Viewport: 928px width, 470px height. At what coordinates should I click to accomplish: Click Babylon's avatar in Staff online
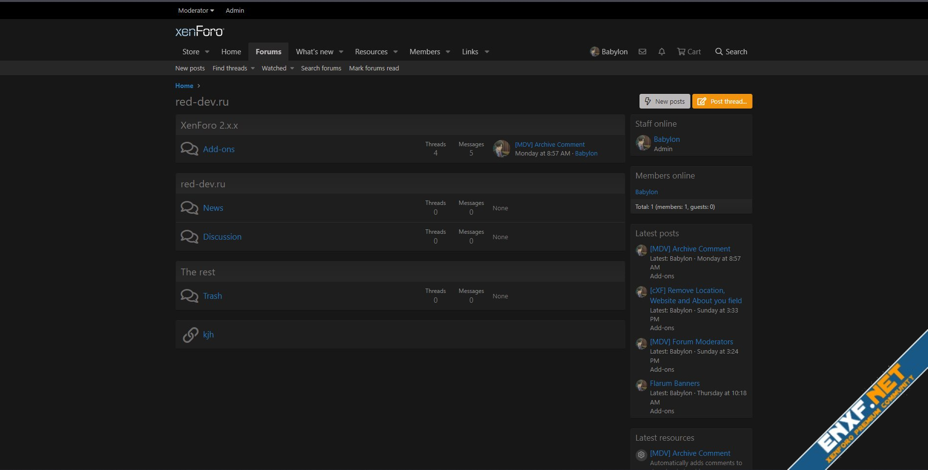643,143
